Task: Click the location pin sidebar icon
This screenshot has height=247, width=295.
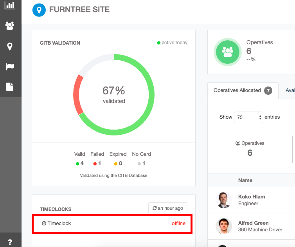Action: (10, 46)
